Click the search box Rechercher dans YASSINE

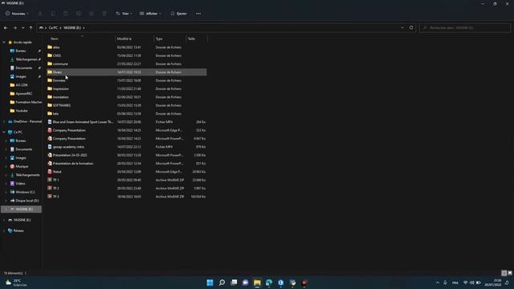[464, 28]
